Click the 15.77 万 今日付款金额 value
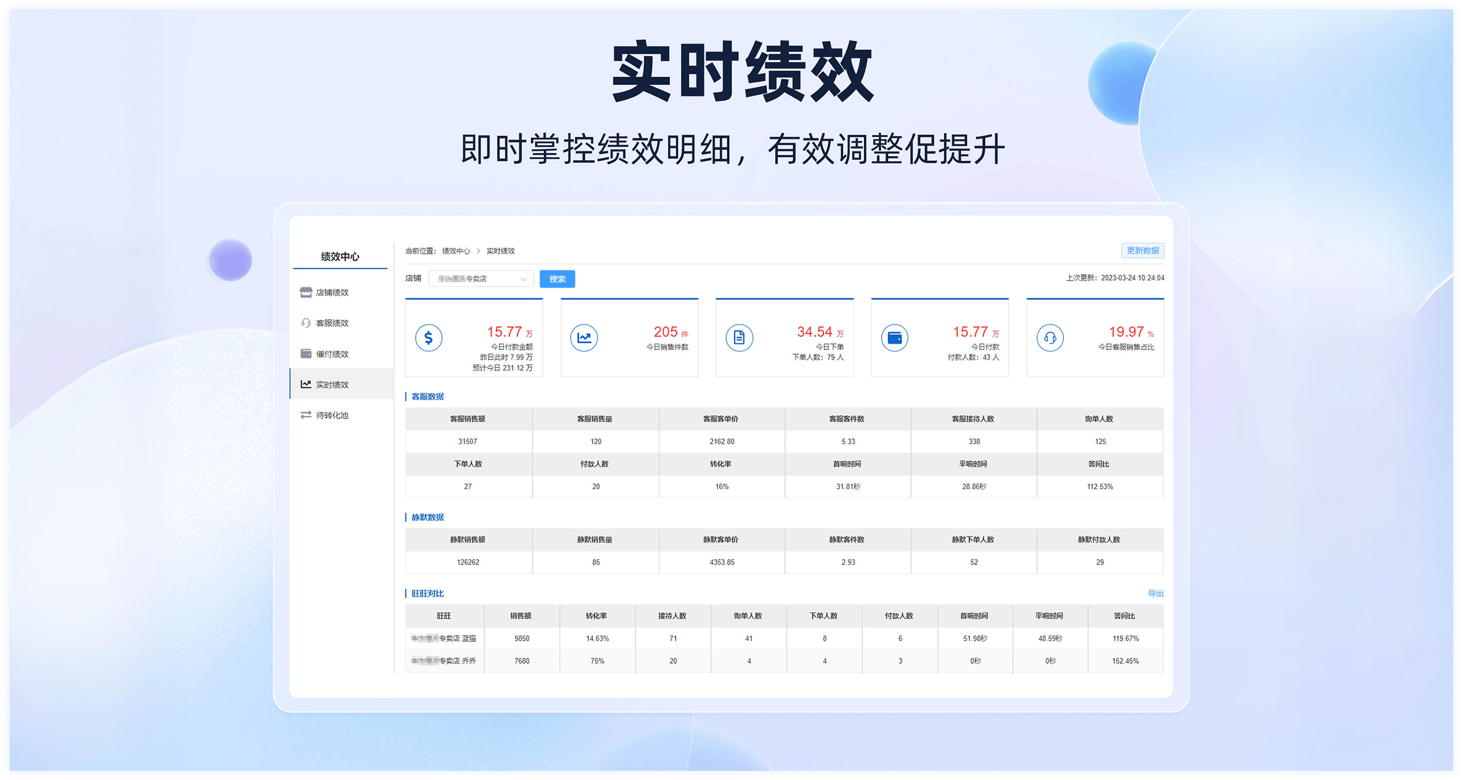This screenshot has width=1463, height=780. coord(509,332)
